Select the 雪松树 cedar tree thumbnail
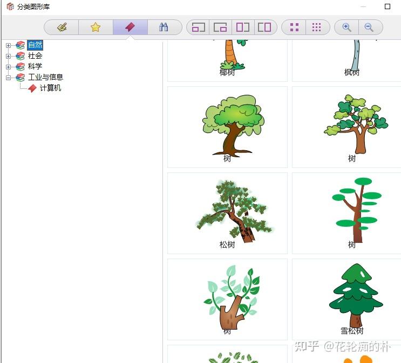 [346, 299]
